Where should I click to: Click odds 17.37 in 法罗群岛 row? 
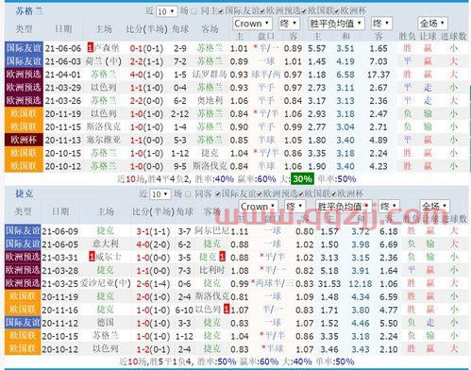point(378,75)
